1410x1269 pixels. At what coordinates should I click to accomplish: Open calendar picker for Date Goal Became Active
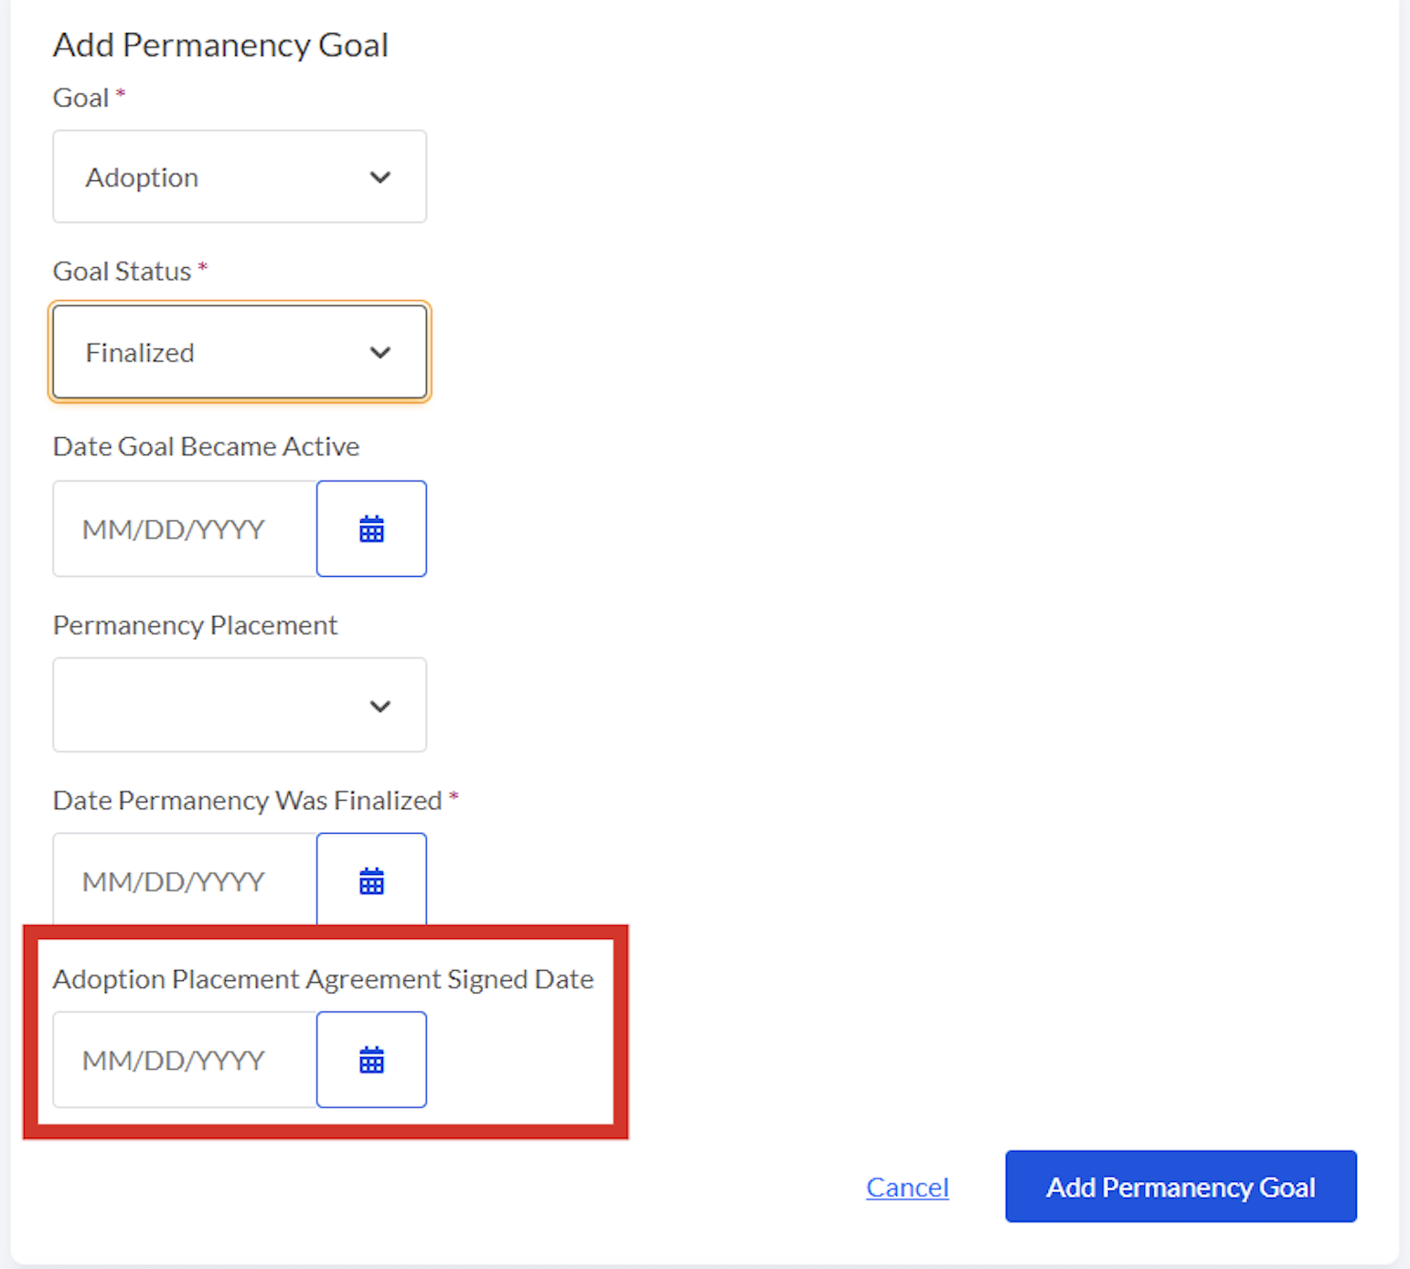click(x=371, y=528)
